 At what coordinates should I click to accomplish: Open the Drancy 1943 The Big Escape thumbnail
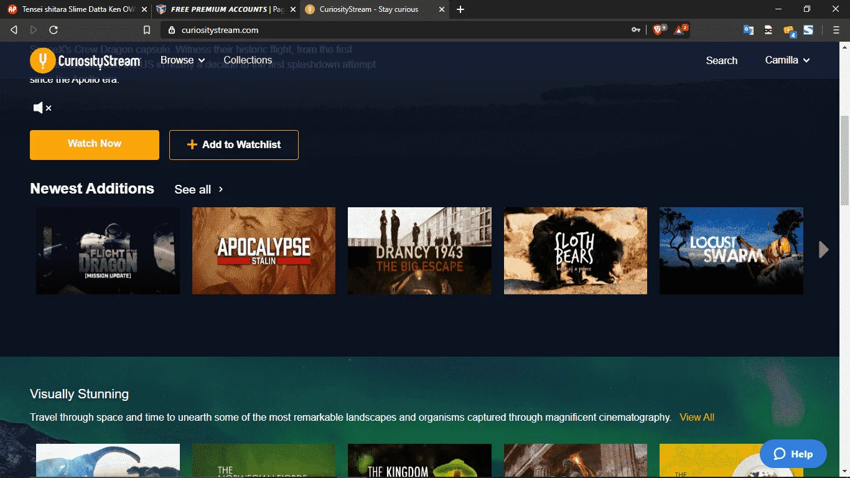click(419, 251)
